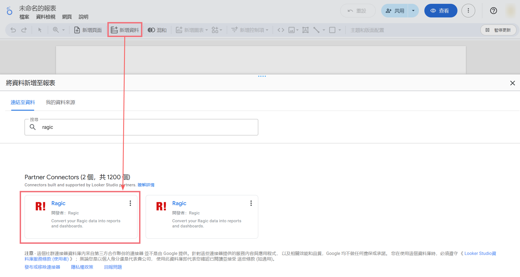Image resolution: width=520 pixels, height=277 pixels.
Task: Expand image insert dropdown arrow
Action: 297,30
